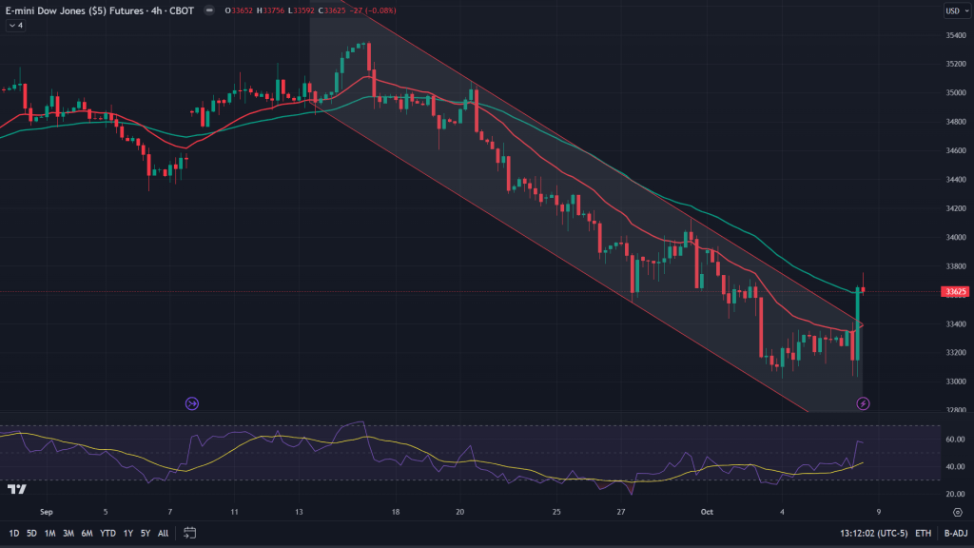Open the USD currency dropdown

click(954, 10)
